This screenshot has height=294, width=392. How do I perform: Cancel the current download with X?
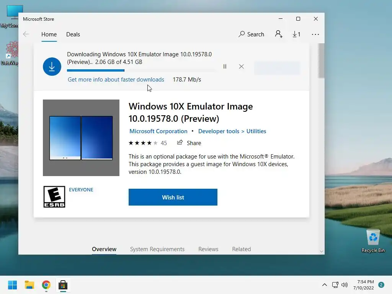[x=241, y=67]
